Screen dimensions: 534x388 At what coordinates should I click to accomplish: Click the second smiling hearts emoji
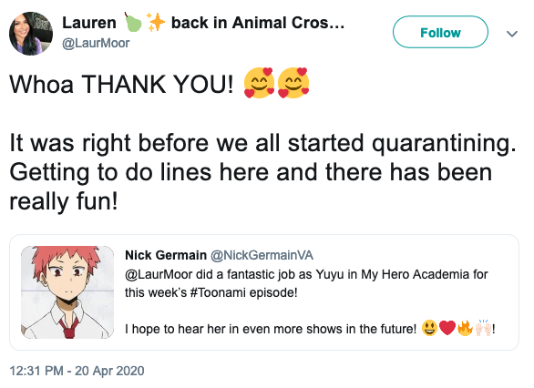pyautogui.click(x=293, y=83)
